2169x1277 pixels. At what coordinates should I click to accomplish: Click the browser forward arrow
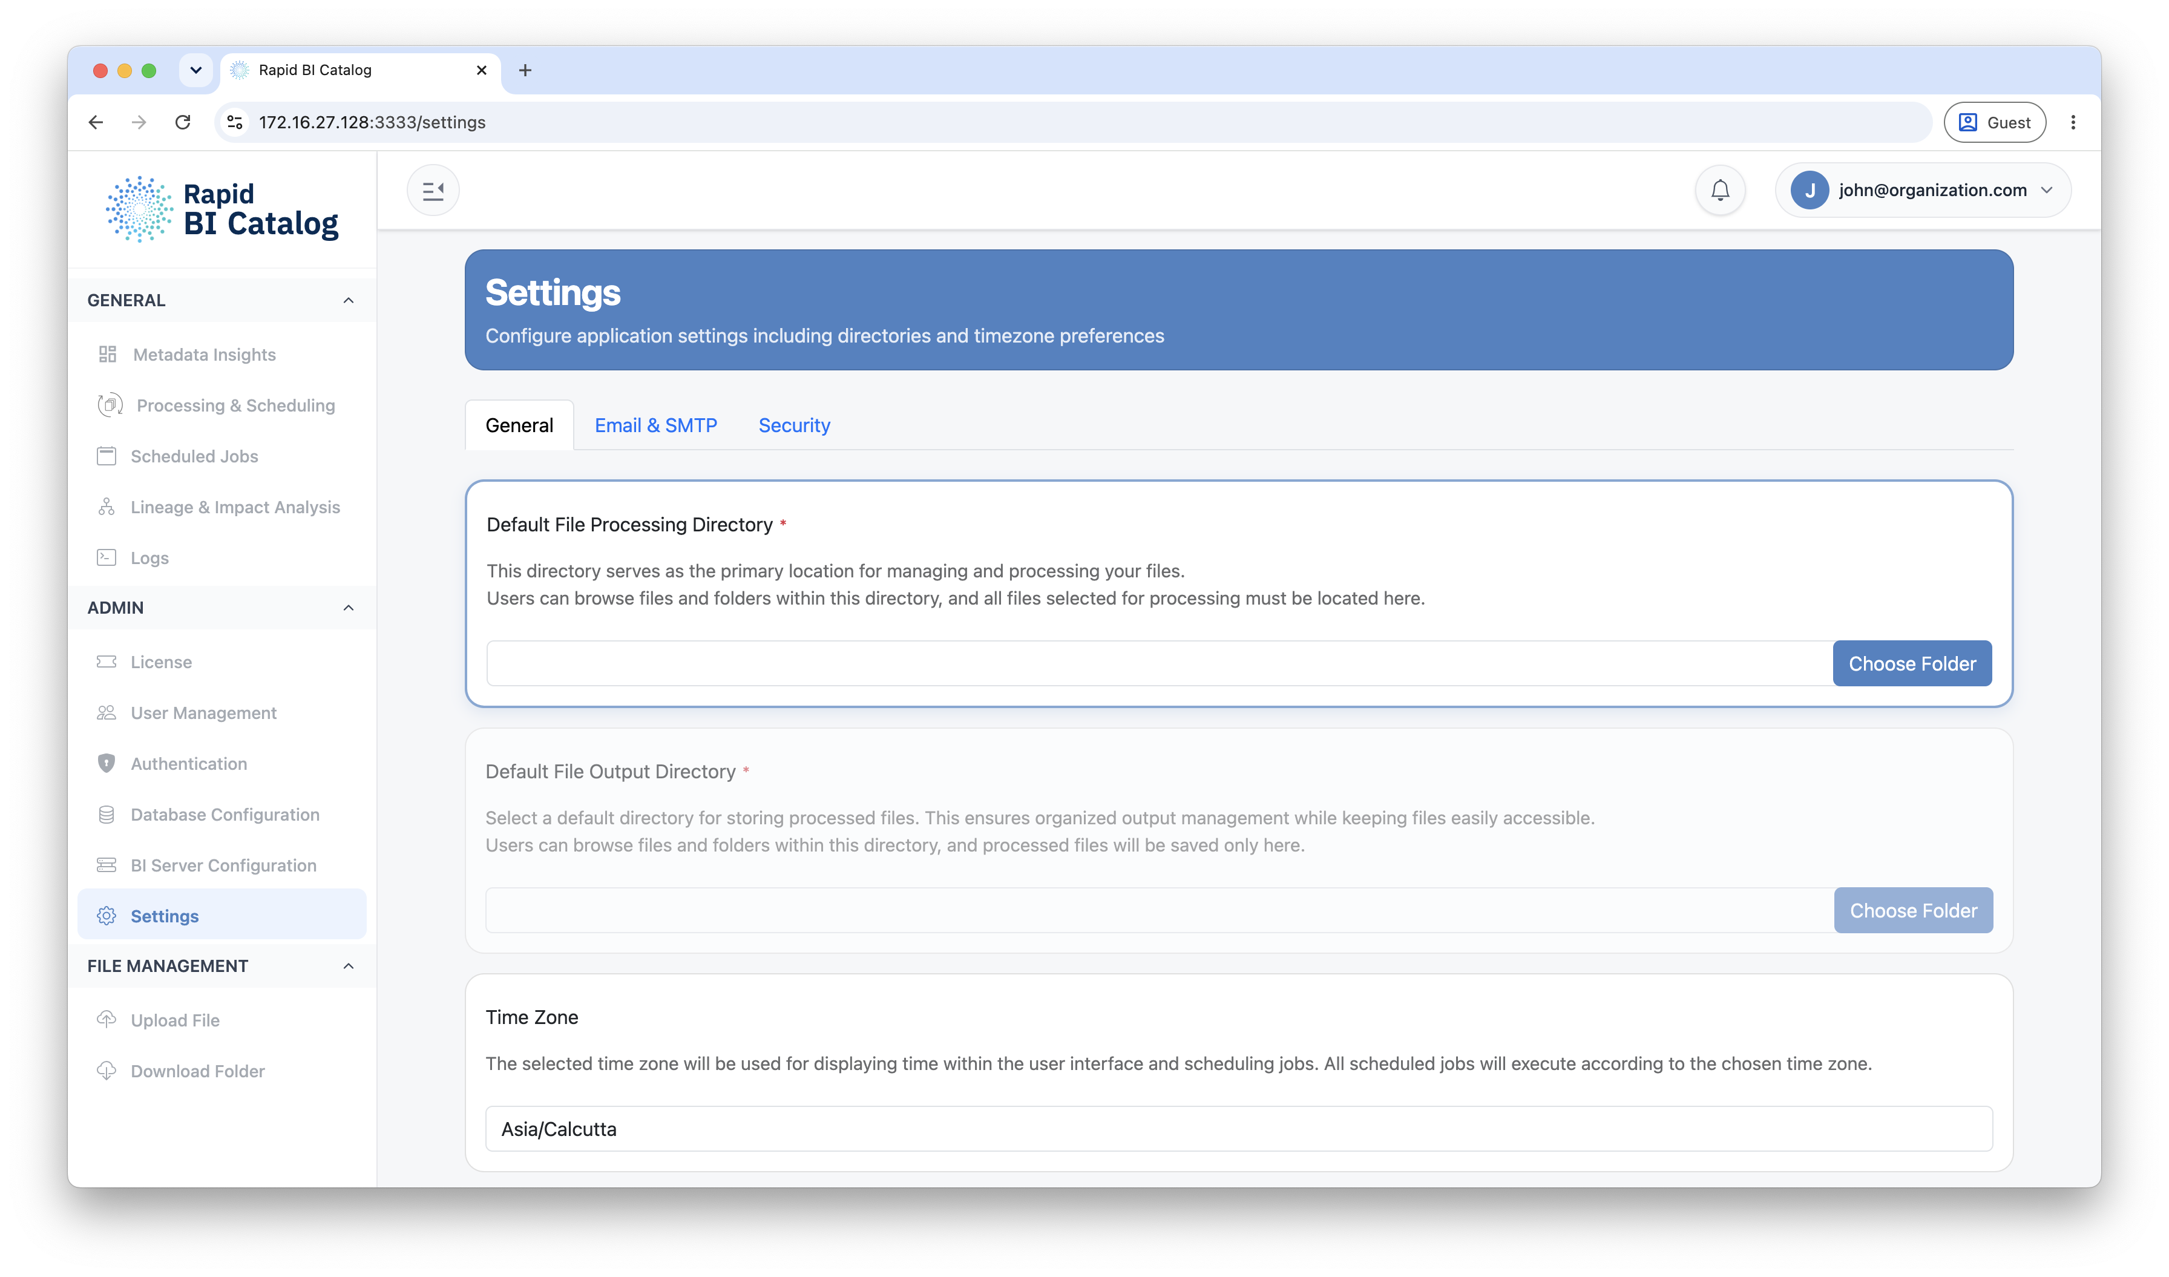click(139, 122)
